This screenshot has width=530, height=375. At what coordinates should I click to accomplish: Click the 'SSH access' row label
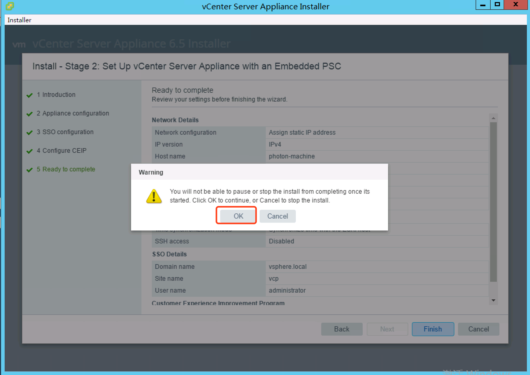(x=172, y=241)
